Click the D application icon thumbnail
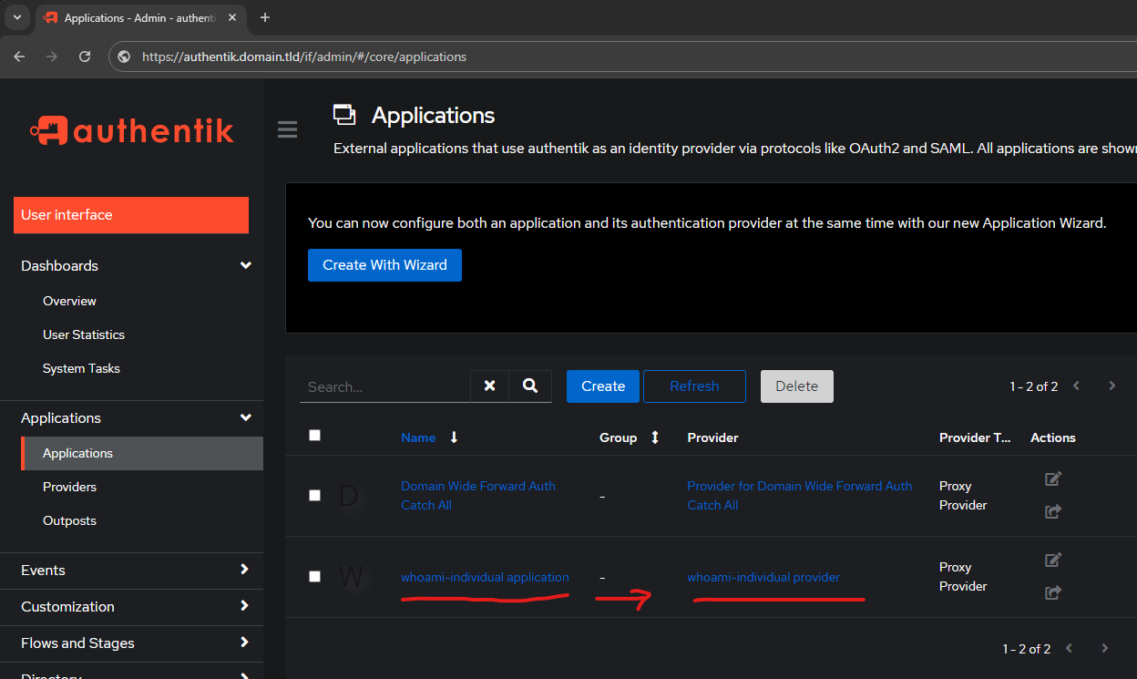1137x679 pixels. coord(348,495)
